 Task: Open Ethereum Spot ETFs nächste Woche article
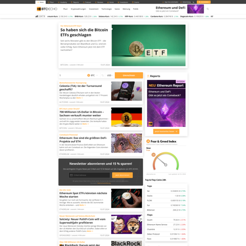click(83, 195)
